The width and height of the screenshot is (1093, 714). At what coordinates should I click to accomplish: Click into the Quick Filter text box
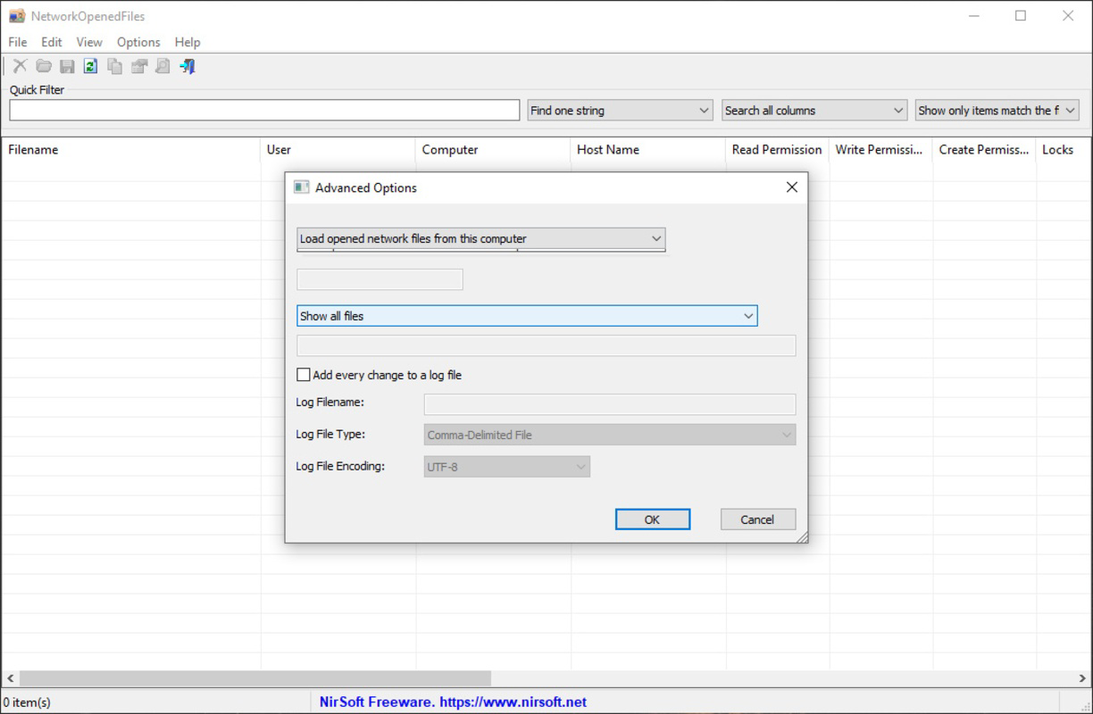tap(264, 111)
